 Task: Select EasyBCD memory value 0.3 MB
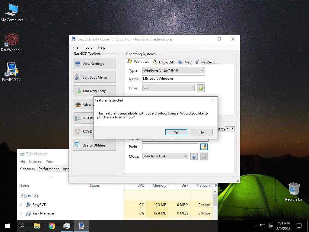[161, 205]
